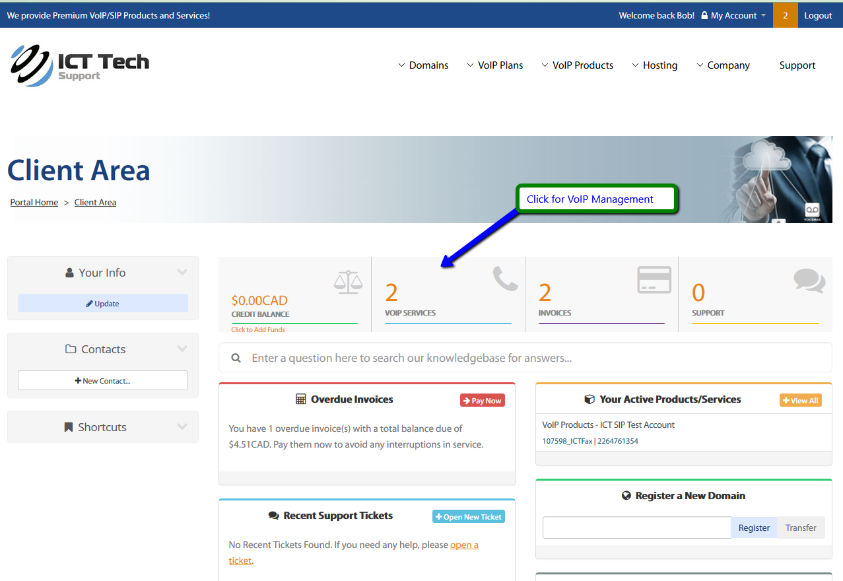The image size is (843, 581).
Task: Click the ICT Tech Support logo
Action: click(80, 65)
